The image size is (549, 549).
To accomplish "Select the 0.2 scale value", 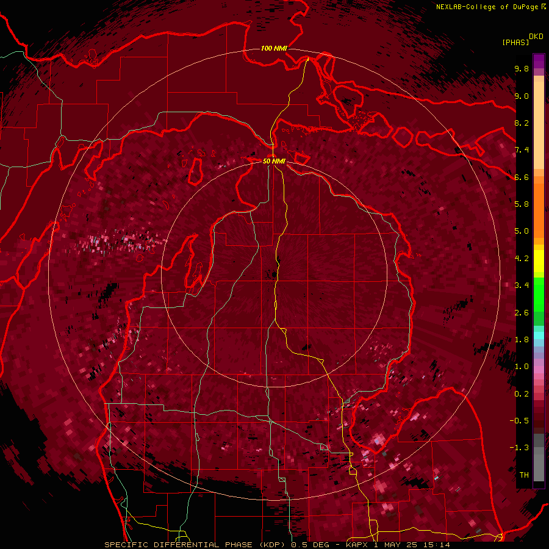I will pos(522,394).
